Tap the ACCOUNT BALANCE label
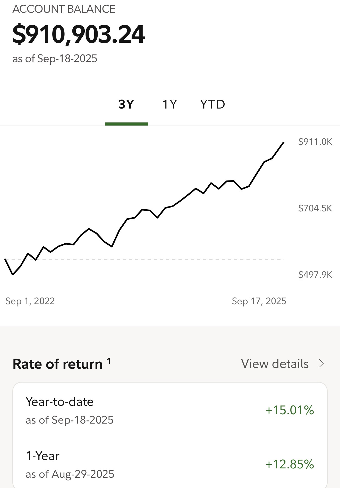This screenshot has height=488, width=340. [x=64, y=9]
